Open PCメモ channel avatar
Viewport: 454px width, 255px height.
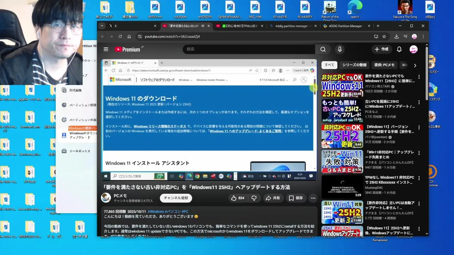coord(106,198)
